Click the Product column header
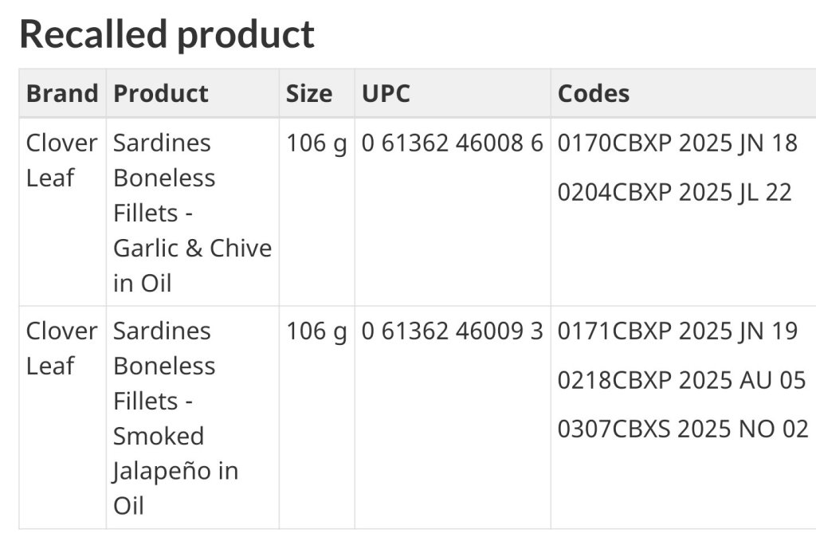Screen dimensions: 816x533 [x=161, y=93]
